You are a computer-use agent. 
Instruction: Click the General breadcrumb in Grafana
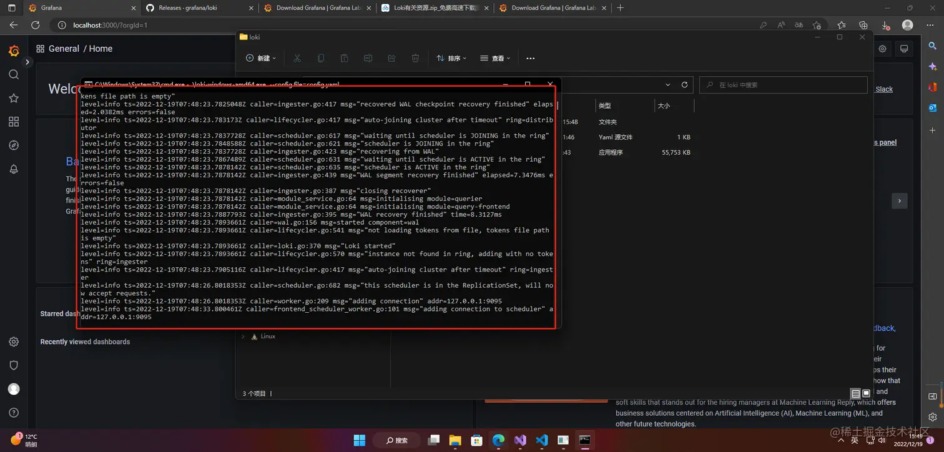pyautogui.click(x=64, y=49)
